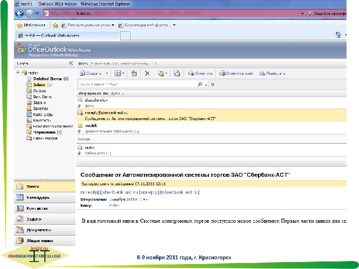Switch to the Календарь navigation button
359x269 pixels.
click(45, 197)
